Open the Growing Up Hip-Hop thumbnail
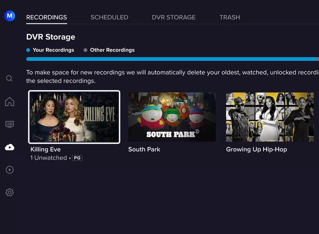Viewport: 319px width, 234px height. click(x=270, y=117)
